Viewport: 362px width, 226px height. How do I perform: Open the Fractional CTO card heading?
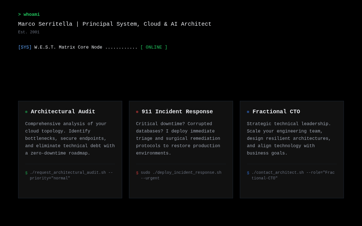coord(276,112)
